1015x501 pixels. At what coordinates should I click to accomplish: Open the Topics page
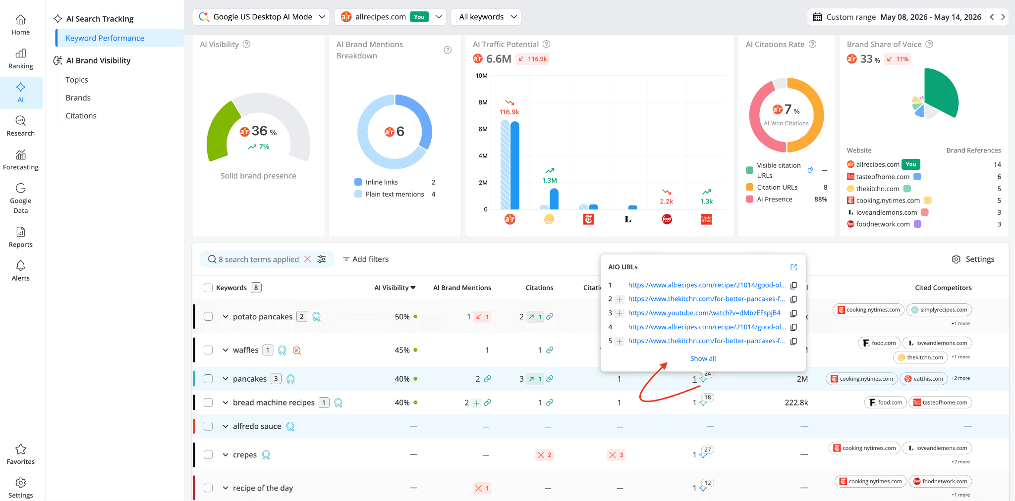[x=77, y=80]
